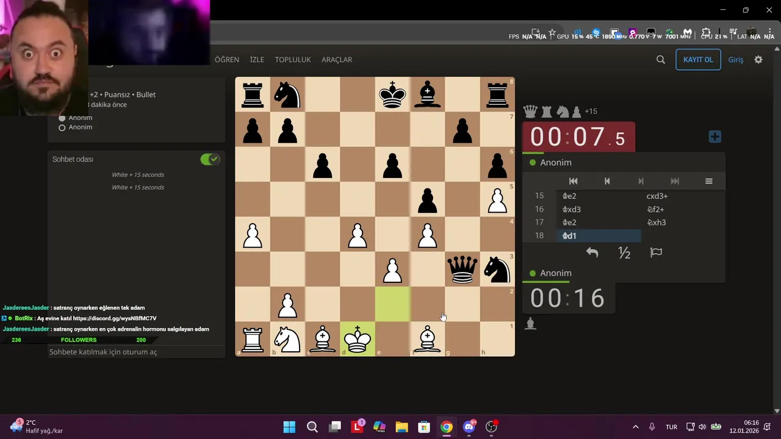The image size is (781, 439).
Task: Offer a draw with the ½ icon
Action: coord(624,252)
